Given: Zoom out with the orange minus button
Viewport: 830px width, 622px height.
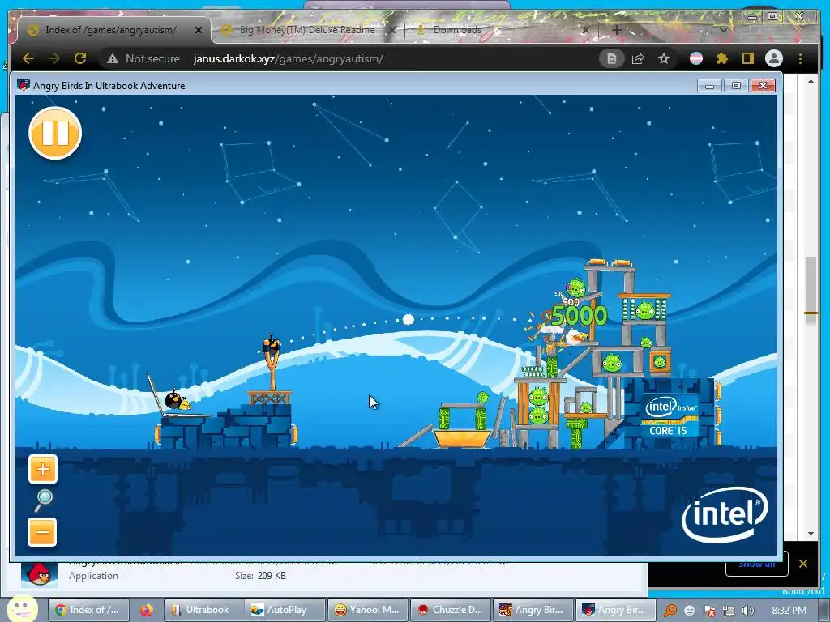Looking at the screenshot, I should (x=42, y=532).
